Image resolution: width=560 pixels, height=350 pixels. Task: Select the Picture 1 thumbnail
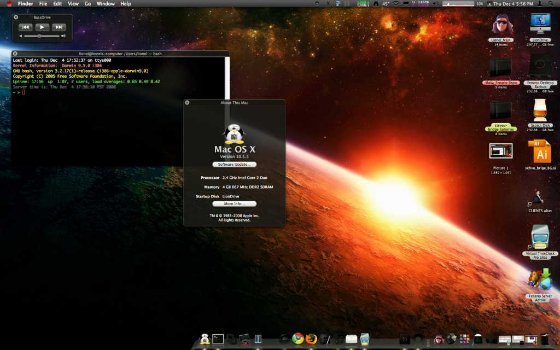[501, 151]
